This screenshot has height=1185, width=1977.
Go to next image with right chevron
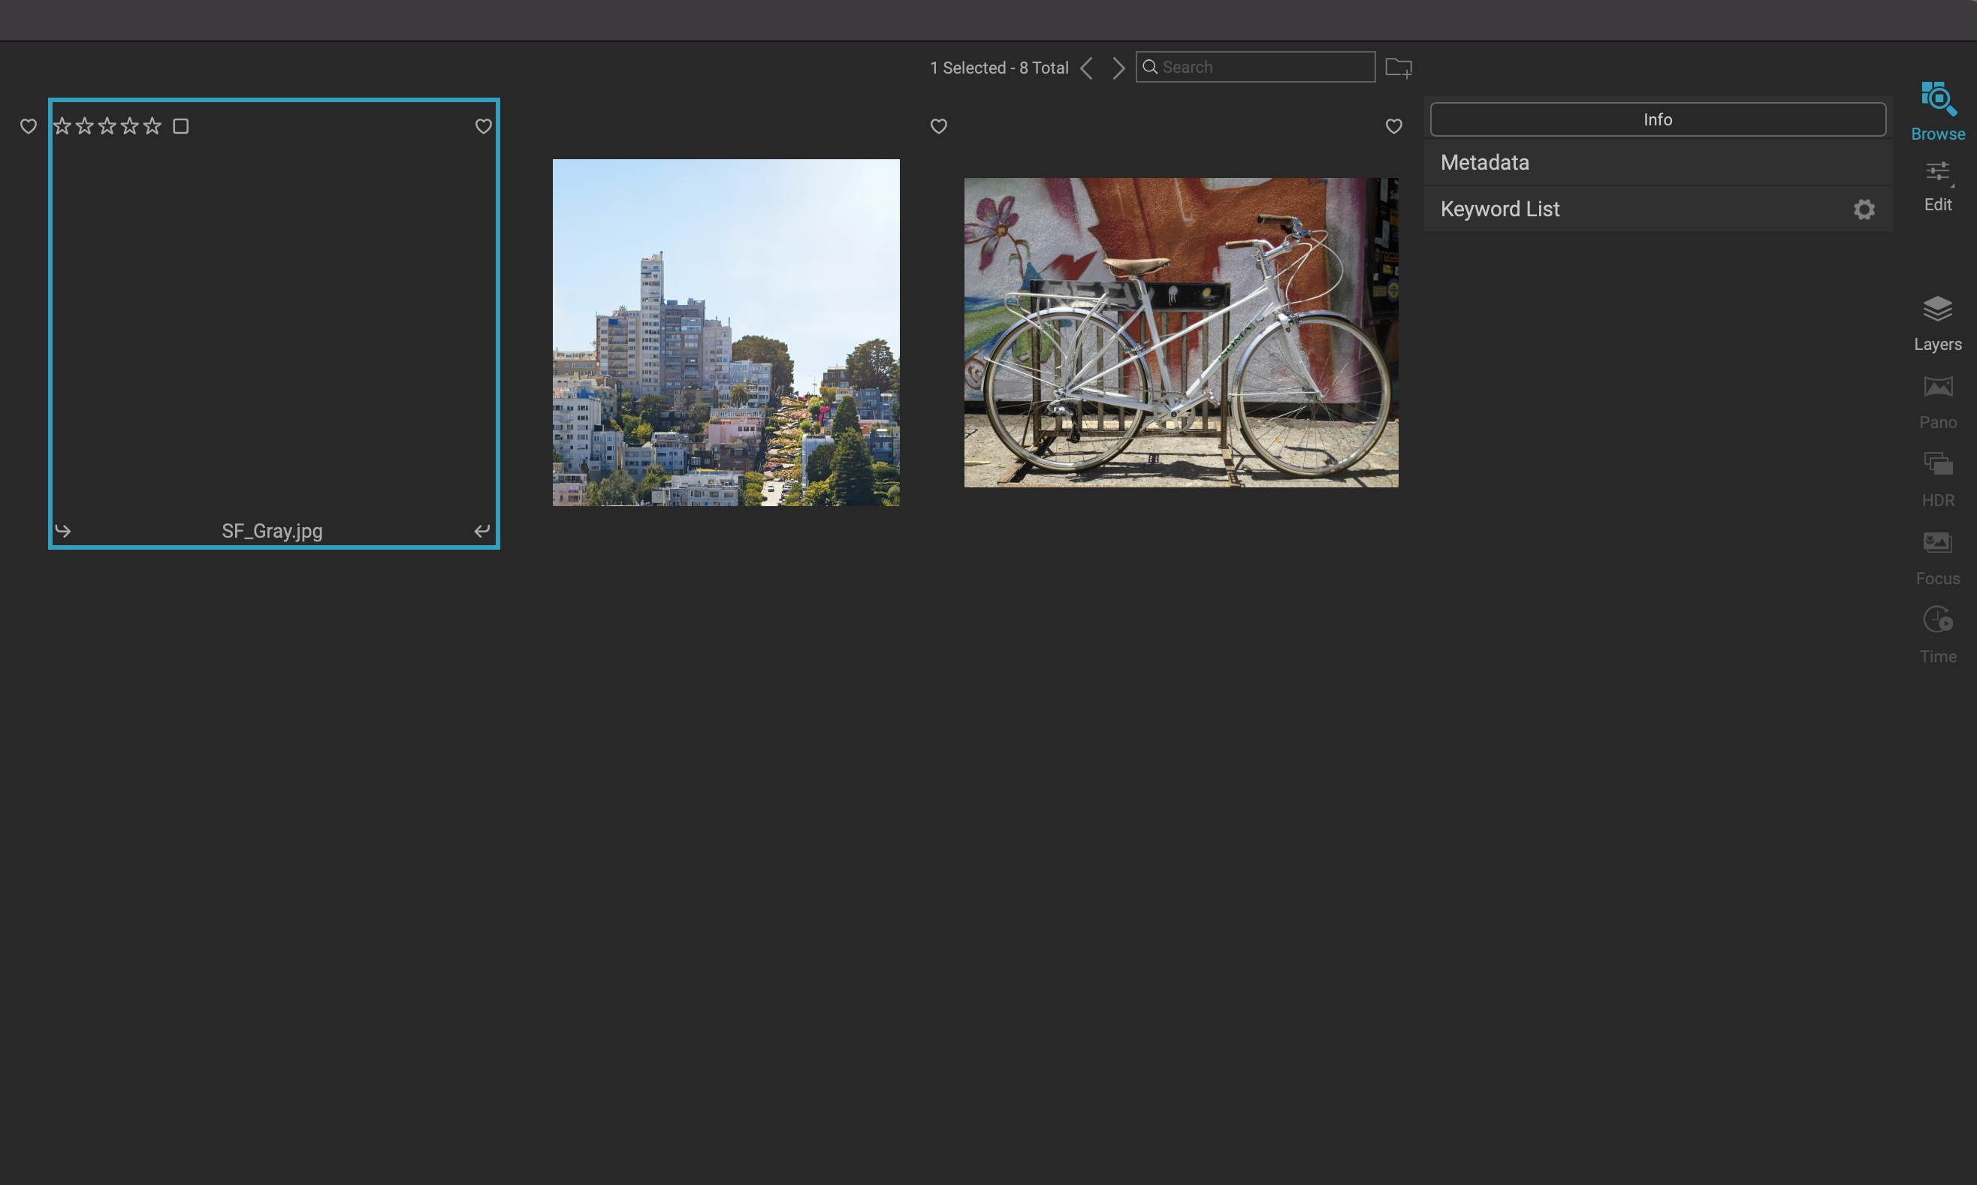pyautogui.click(x=1118, y=68)
